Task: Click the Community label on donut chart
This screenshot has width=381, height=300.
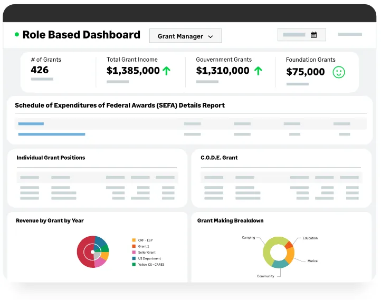Action: (x=265, y=276)
